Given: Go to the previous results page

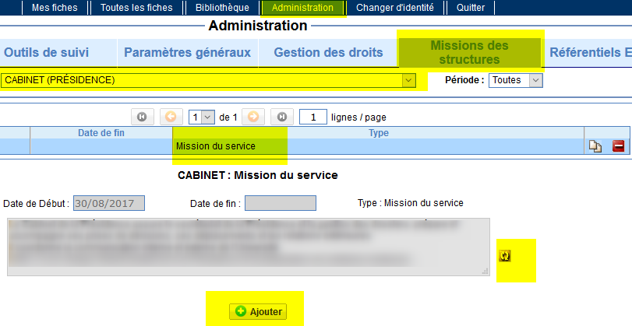Looking at the screenshot, I should click(171, 117).
